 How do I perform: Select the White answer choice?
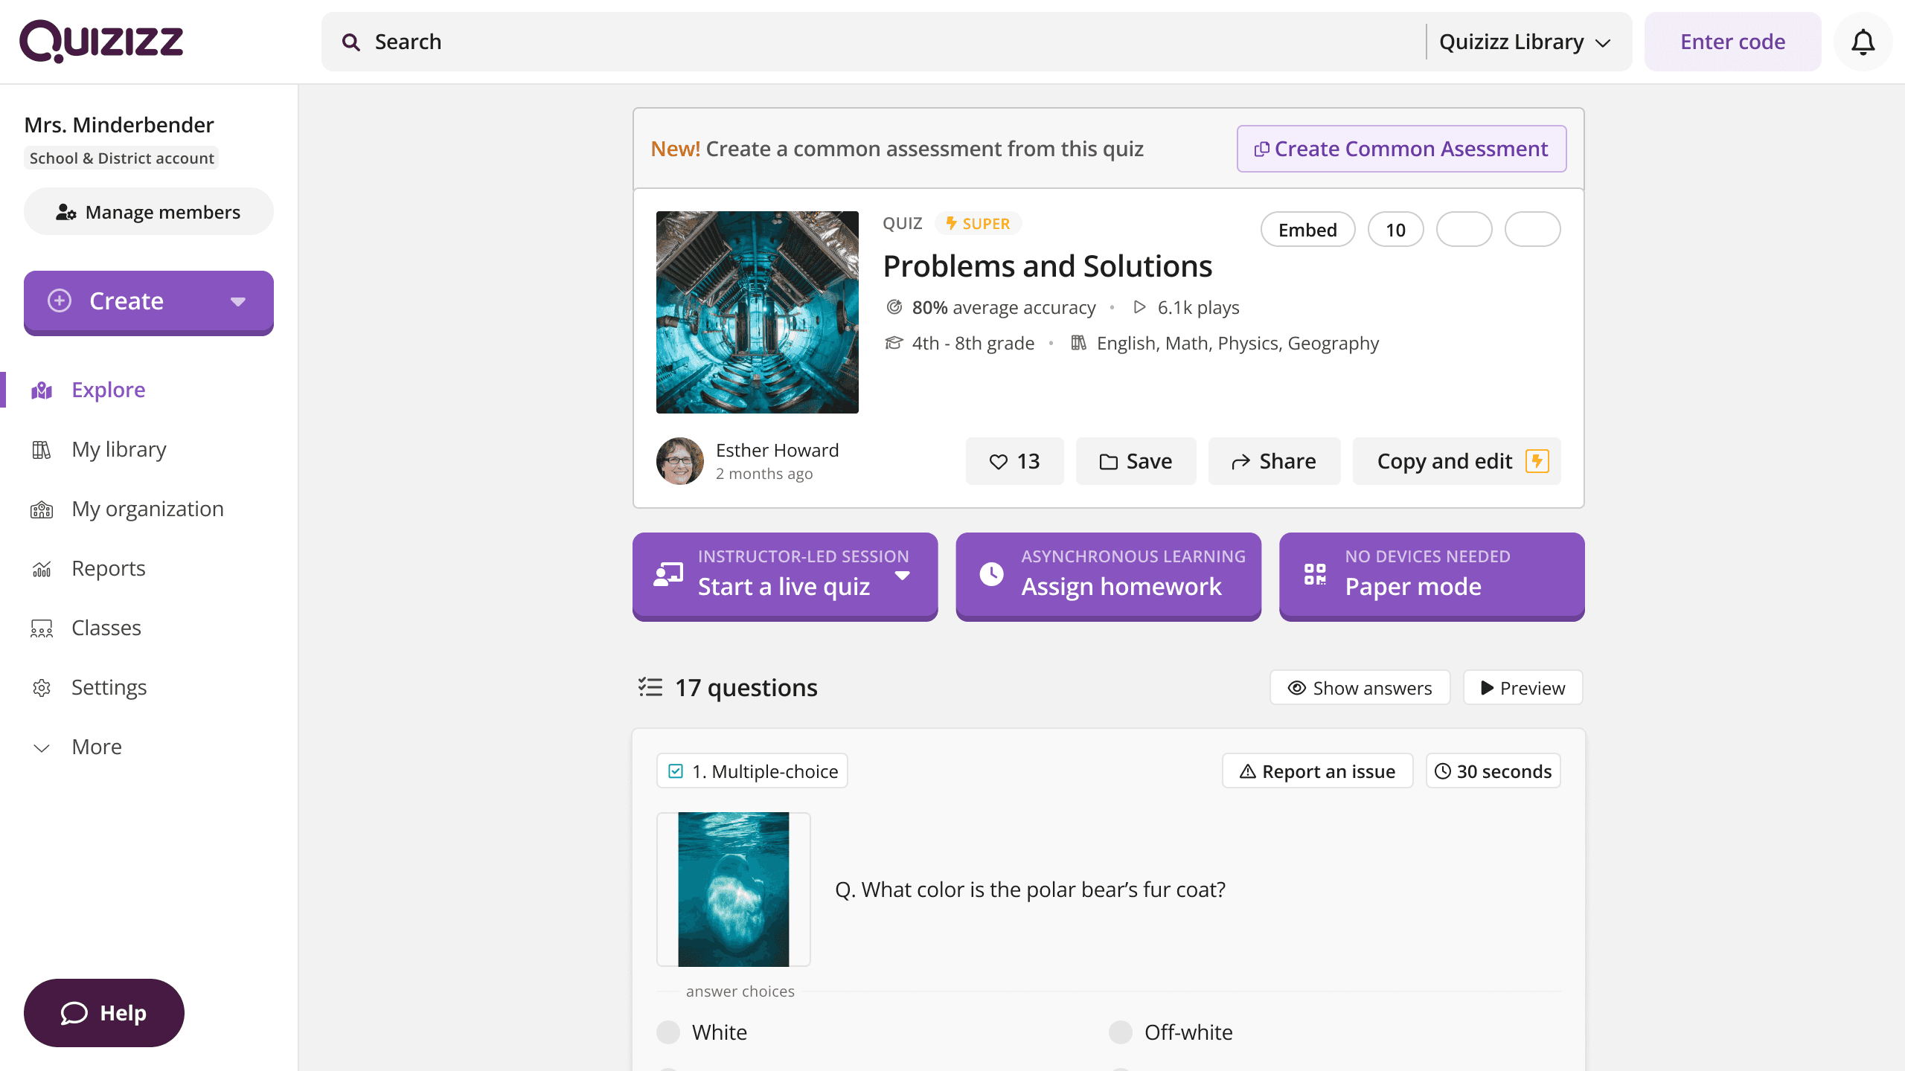click(x=668, y=1032)
